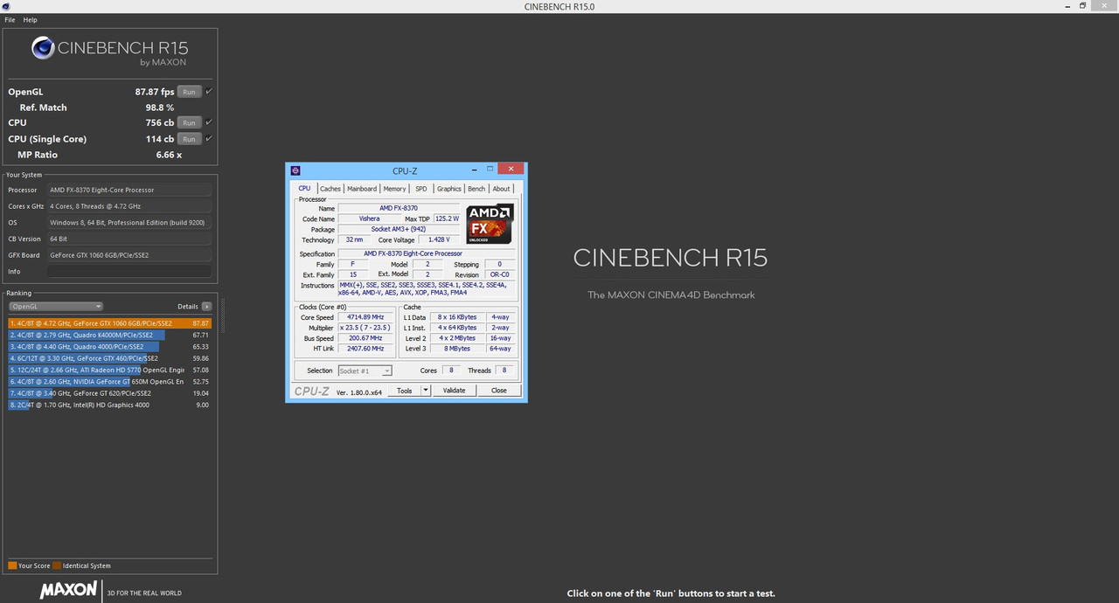Click the CPU-Z Tools button
The height and width of the screenshot is (603, 1119).
pyautogui.click(x=404, y=391)
